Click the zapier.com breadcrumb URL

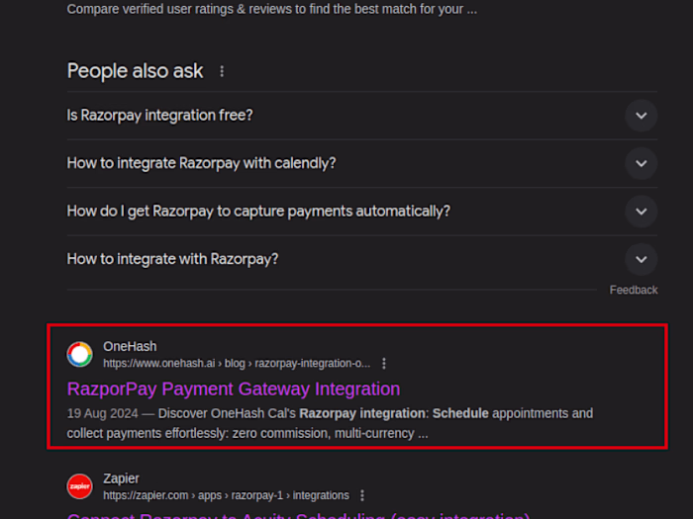(x=226, y=495)
